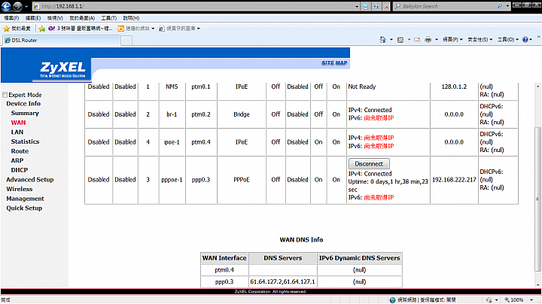Expand the address bar history dropdown

coord(357,6)
